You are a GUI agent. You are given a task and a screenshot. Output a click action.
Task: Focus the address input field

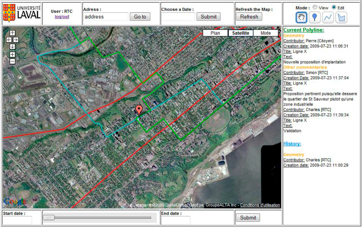(x=106, y=17)
